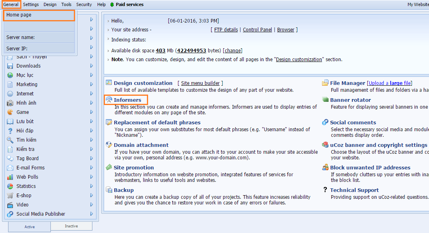The image size is (429, 233).
Task: Open the Browser link
Action: coord(286,30)
